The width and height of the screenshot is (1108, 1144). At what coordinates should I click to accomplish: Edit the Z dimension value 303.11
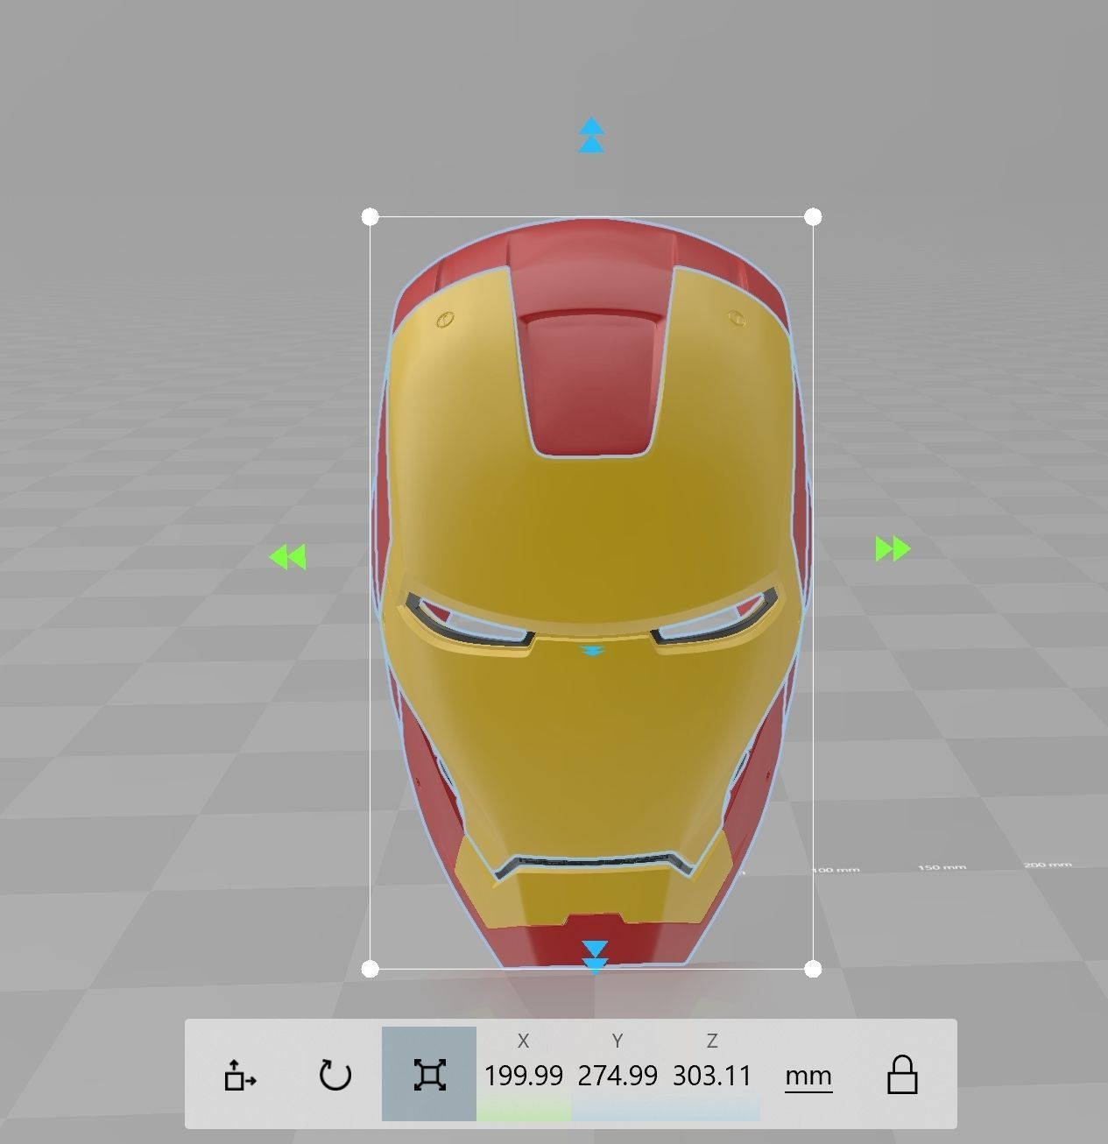point(712,1076)
